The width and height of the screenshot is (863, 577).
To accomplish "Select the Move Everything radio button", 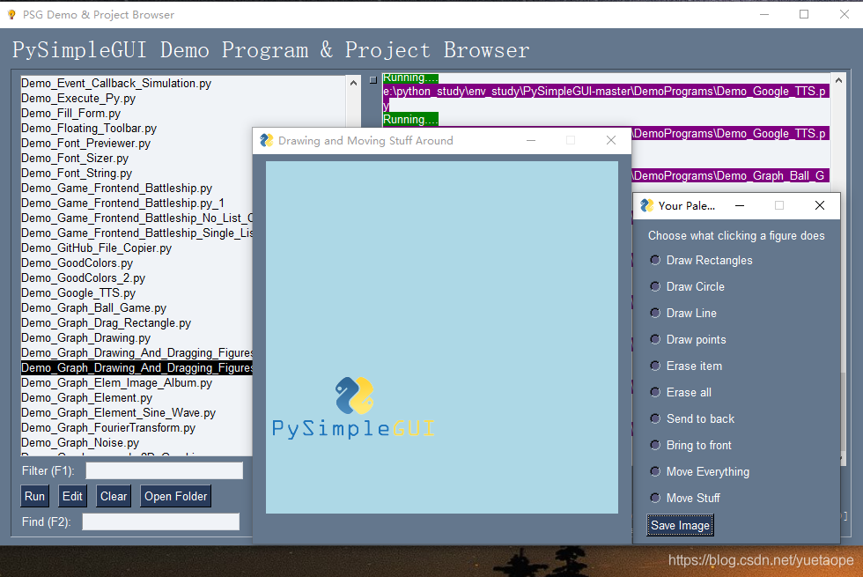I will click(x=699, y=472).
